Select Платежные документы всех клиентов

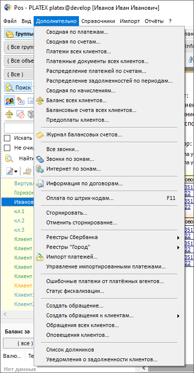109,62
